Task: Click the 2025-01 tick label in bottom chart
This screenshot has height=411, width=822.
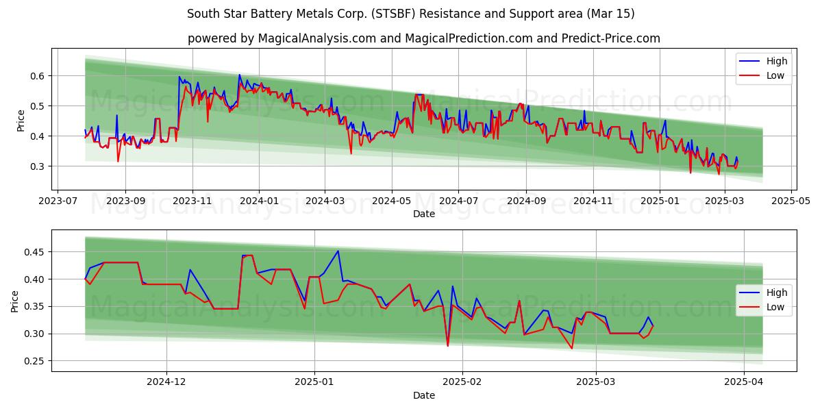Action: (315, 382)
